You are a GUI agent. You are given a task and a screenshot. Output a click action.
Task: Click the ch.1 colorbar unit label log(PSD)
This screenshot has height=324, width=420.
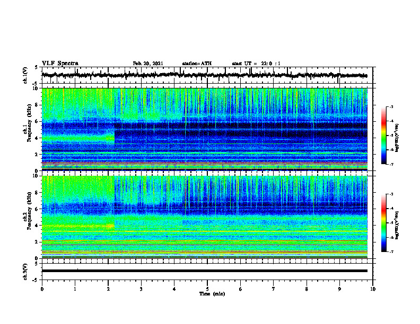pos(397,138)
